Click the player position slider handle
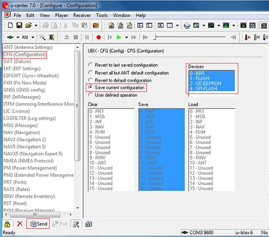Viewport: 269px width, 237px height. coord(155,37)
